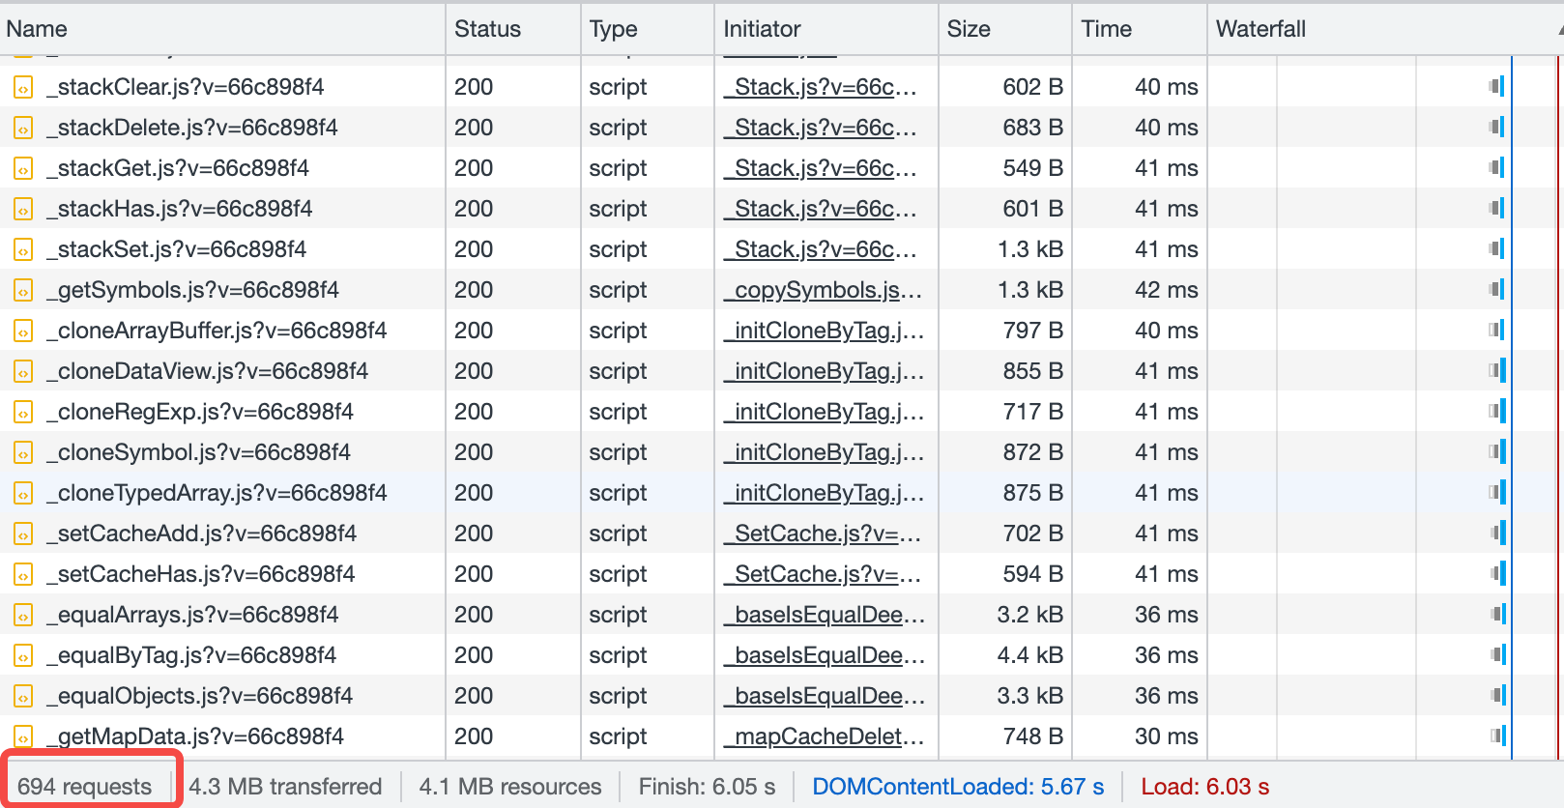Sort requests by Status column header
Screen dimensions: 1564x808
[487, 29]
